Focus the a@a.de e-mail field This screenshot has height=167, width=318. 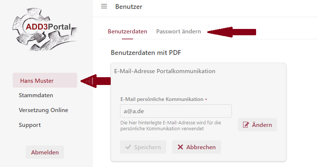pyautogui.click(x=176, y=111)
